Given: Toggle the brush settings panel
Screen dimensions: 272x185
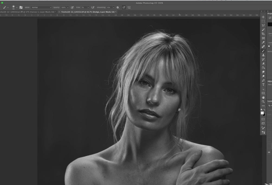Looking at the screenshot, I should pos(21,7).
